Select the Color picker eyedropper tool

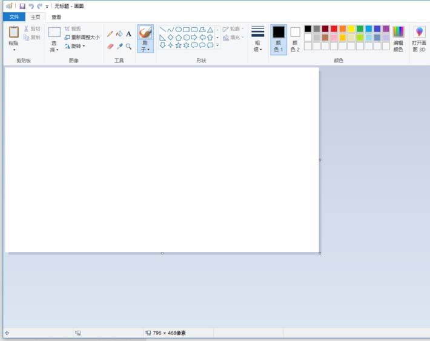pyautogui.click(x=119, y=47)
